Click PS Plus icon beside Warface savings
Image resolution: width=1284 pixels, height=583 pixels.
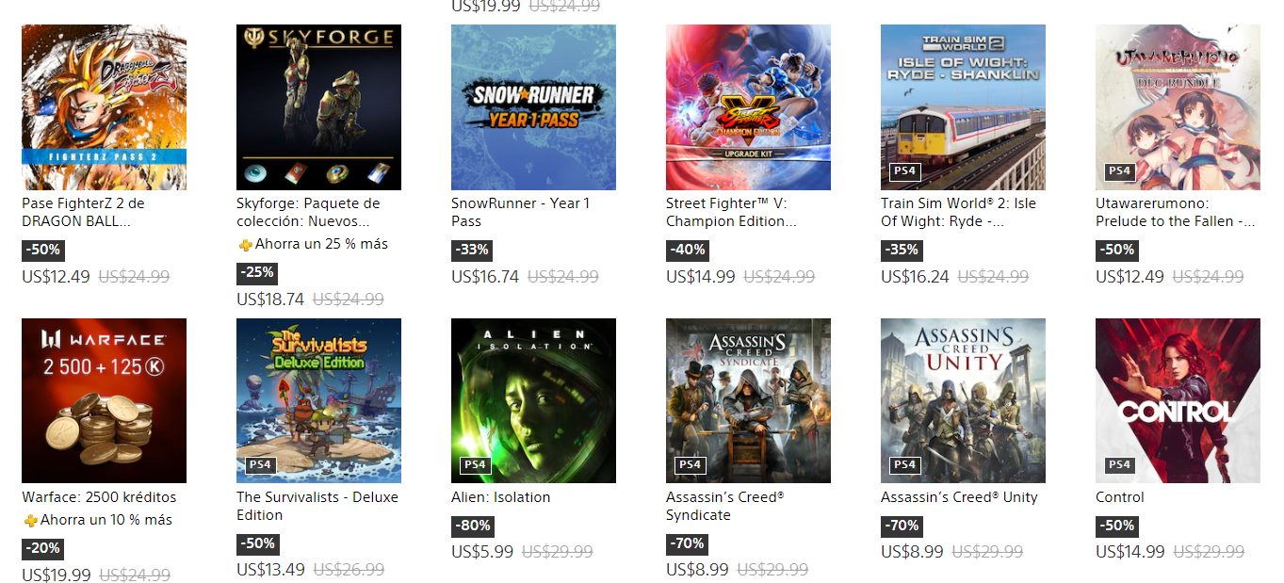click(x=29, y=521)
